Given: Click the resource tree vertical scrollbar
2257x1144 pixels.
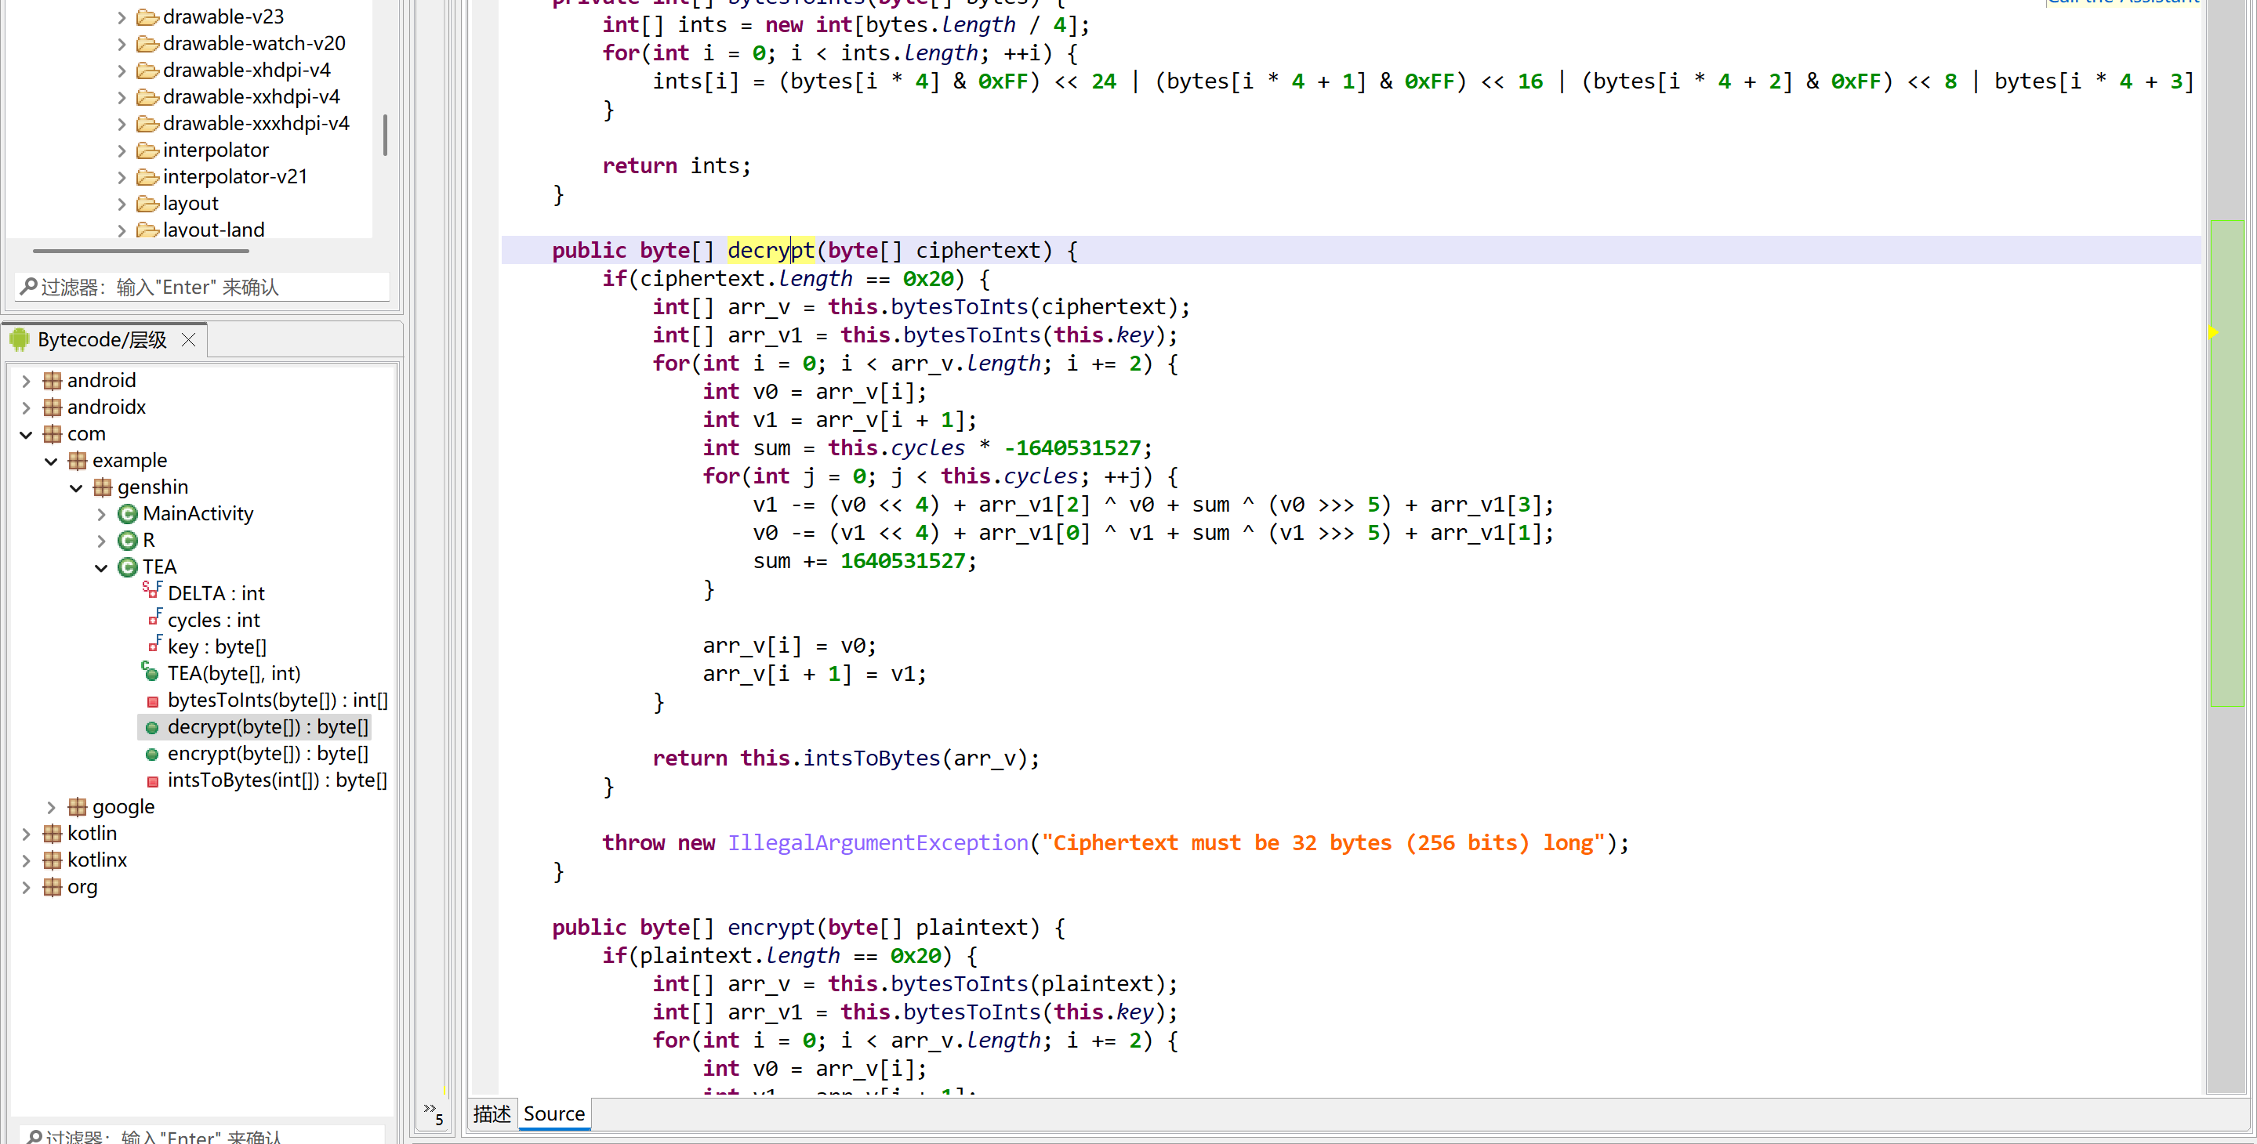Looking at the screenshot, I should [x=385, y=134].
